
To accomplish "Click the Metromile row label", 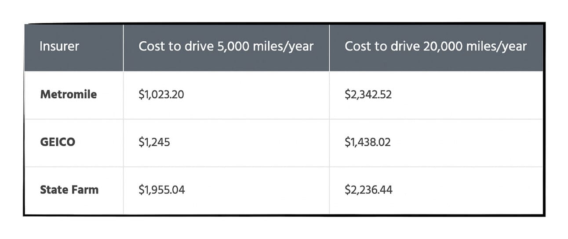I will point(68,94).
